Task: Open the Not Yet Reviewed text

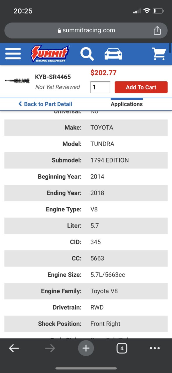Action: click(x=58, y=87)
